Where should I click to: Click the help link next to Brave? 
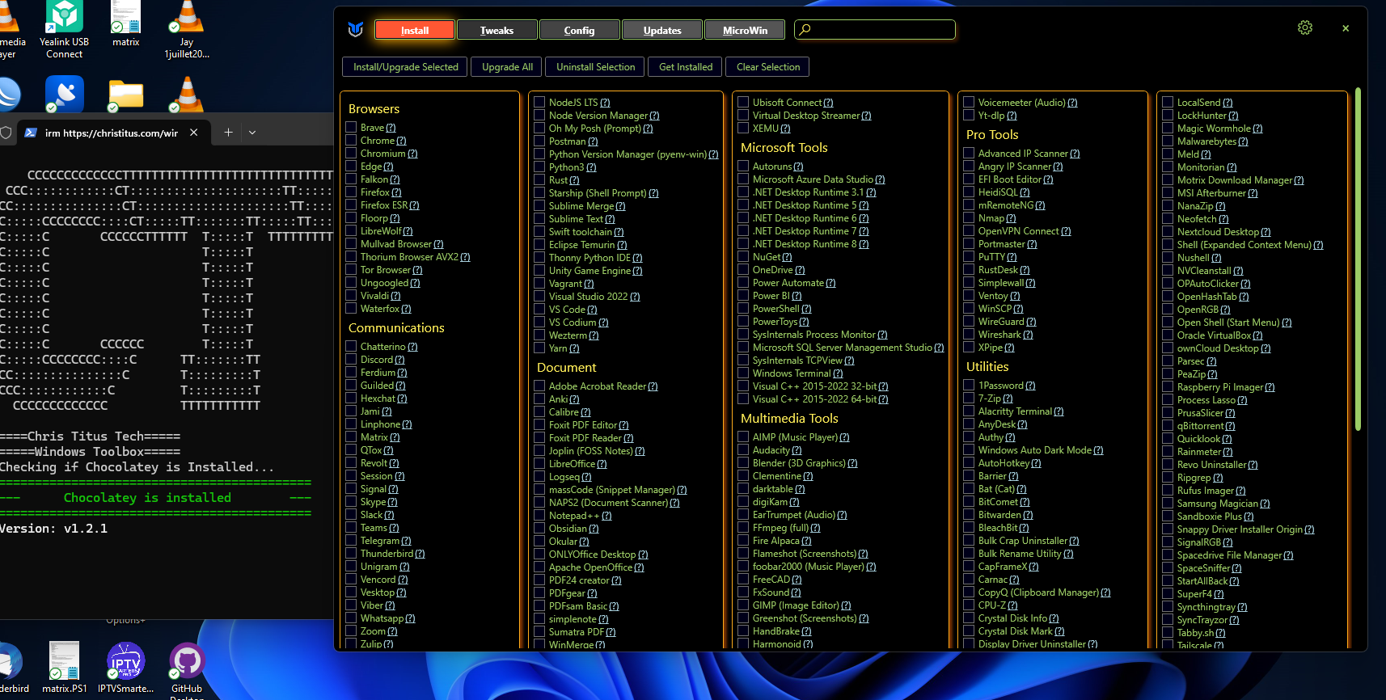tap(391, 128)
